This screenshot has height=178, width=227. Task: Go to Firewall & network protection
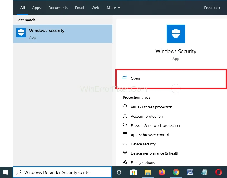tap(155, 125)
